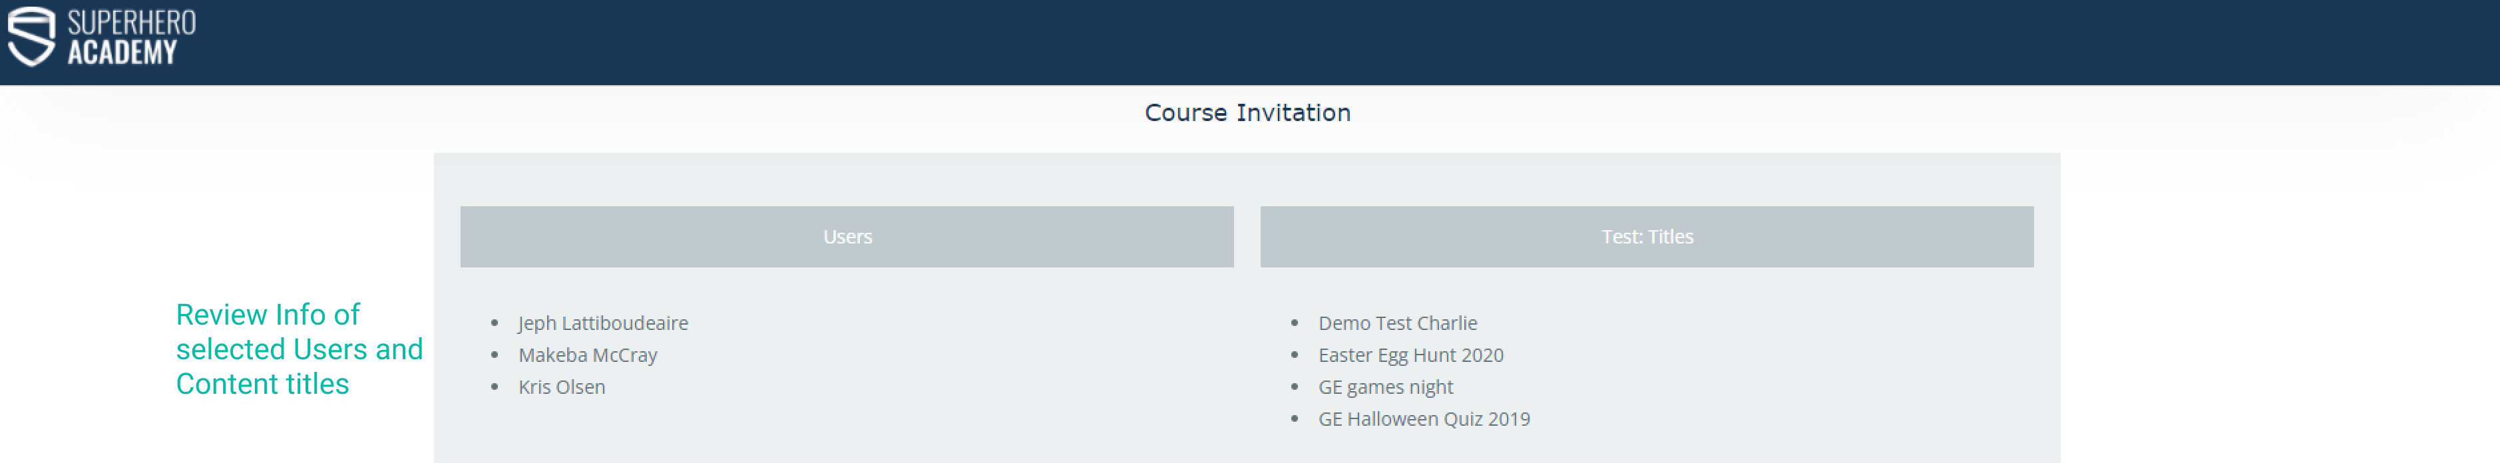This screenshot has height=463, width=2500.
Task: Open the Easter Egg Hunt 2020 title
Action: [1410, 355]
